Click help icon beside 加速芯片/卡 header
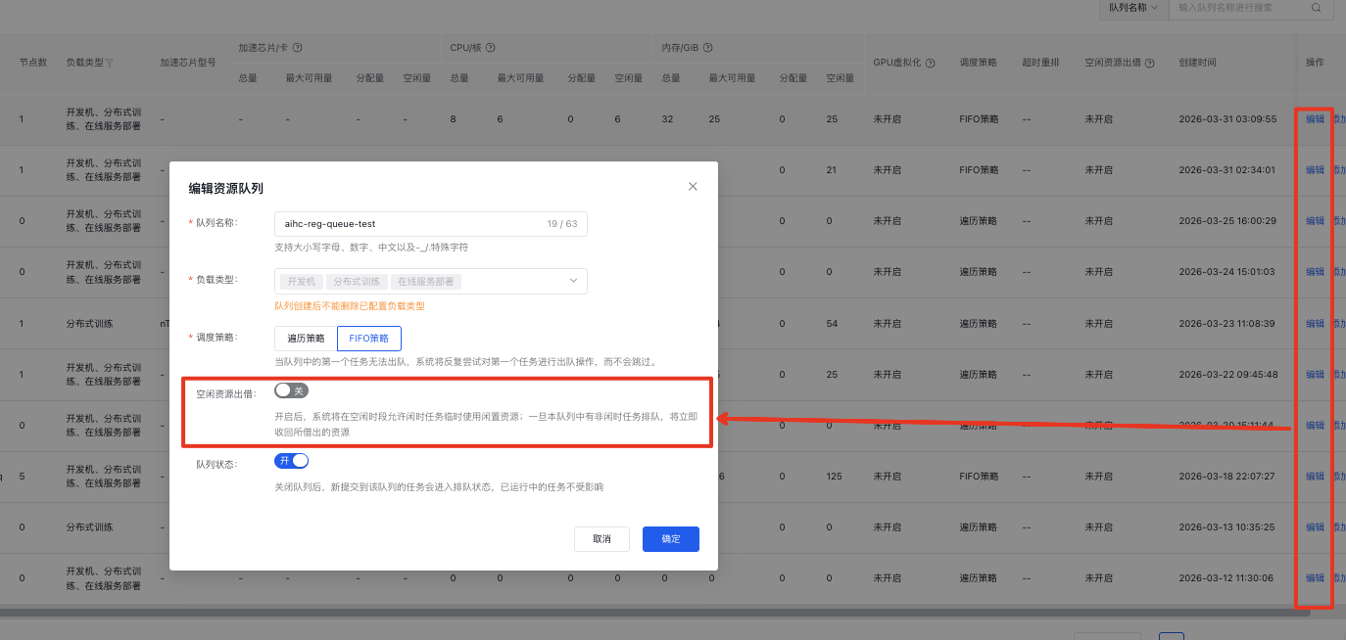Viewport: 1346px width, 640px height. point(297,48)
